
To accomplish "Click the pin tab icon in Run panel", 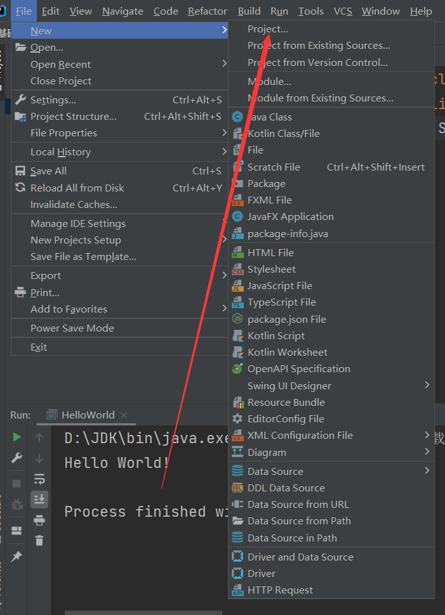I will click(17, 557).
